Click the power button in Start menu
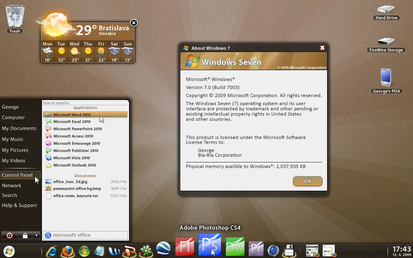 pos(10,235)
